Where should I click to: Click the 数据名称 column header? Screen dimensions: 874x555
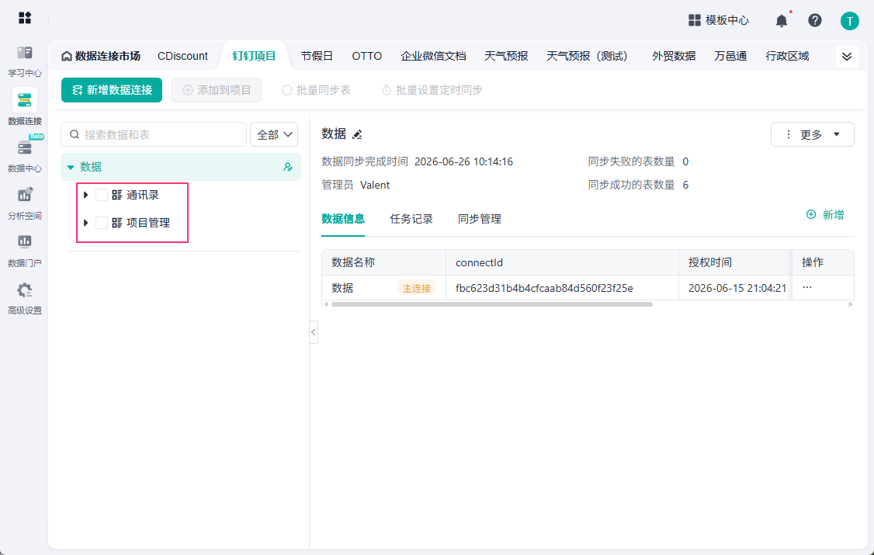pos(383,262)
